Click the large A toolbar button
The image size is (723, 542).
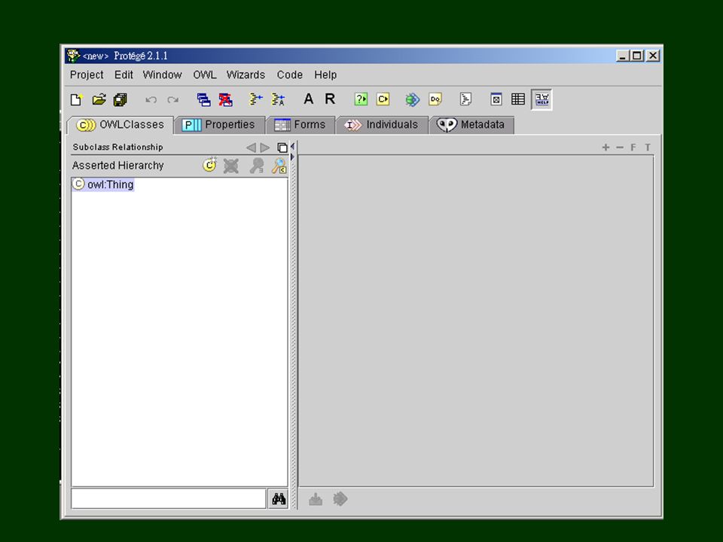click(309, 99)
